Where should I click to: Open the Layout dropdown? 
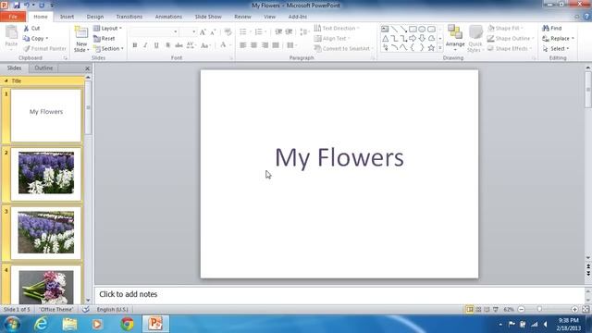pyautogui.click(x=107, y=29)
